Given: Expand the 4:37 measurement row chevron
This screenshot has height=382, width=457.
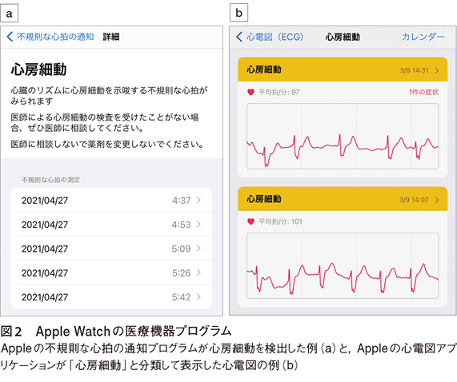Looking at the screenshot, I should point(198,200).
